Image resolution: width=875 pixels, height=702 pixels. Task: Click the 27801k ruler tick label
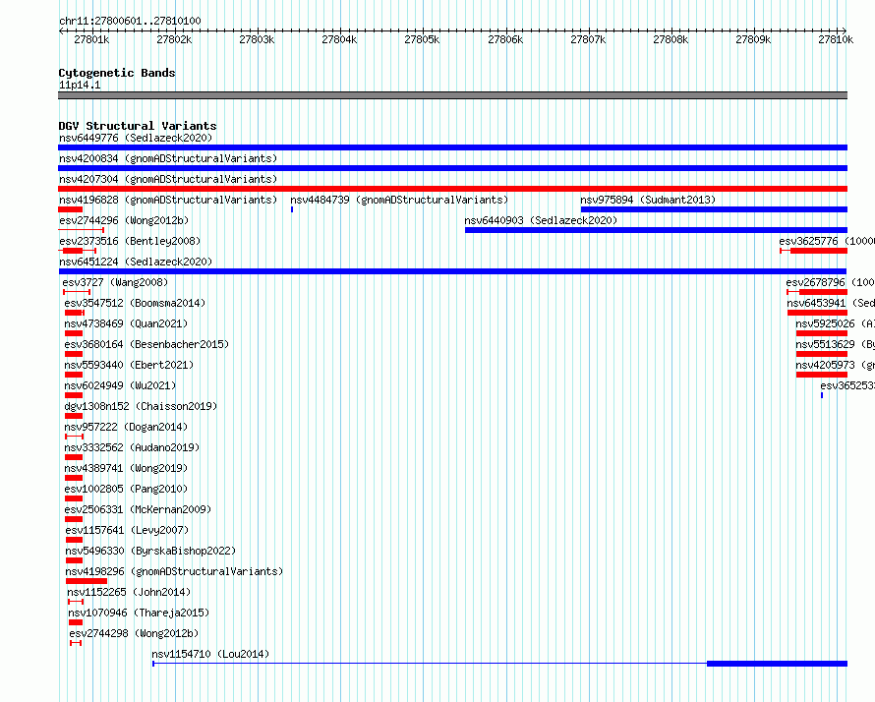[91, 39]
